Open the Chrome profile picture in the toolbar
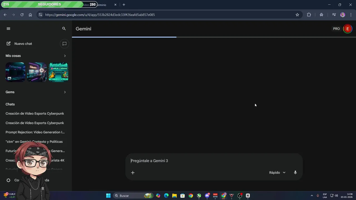Screen dimensions: 356x200 pos(343,15)
